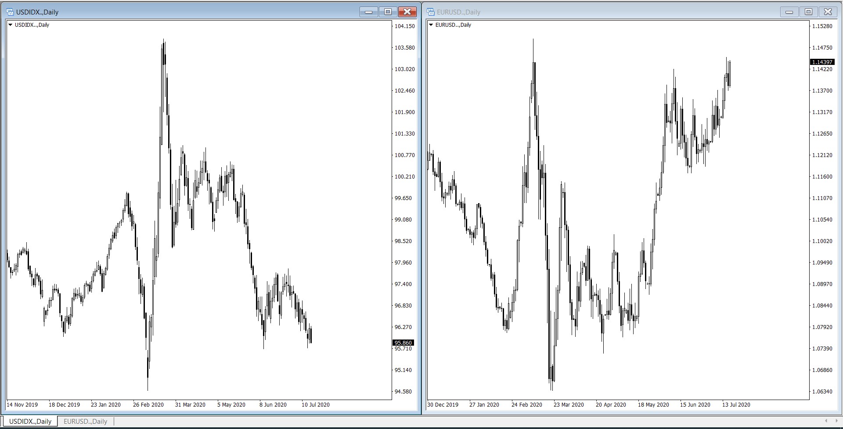This screenshot has height=429, width=843.
Task: Click the current price label 1.14397
Action: (x=822, y=62)
